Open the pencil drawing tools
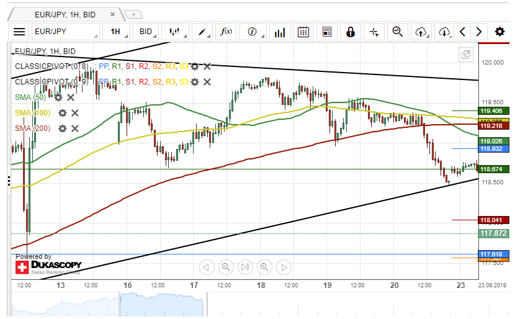 coord(202,32)
